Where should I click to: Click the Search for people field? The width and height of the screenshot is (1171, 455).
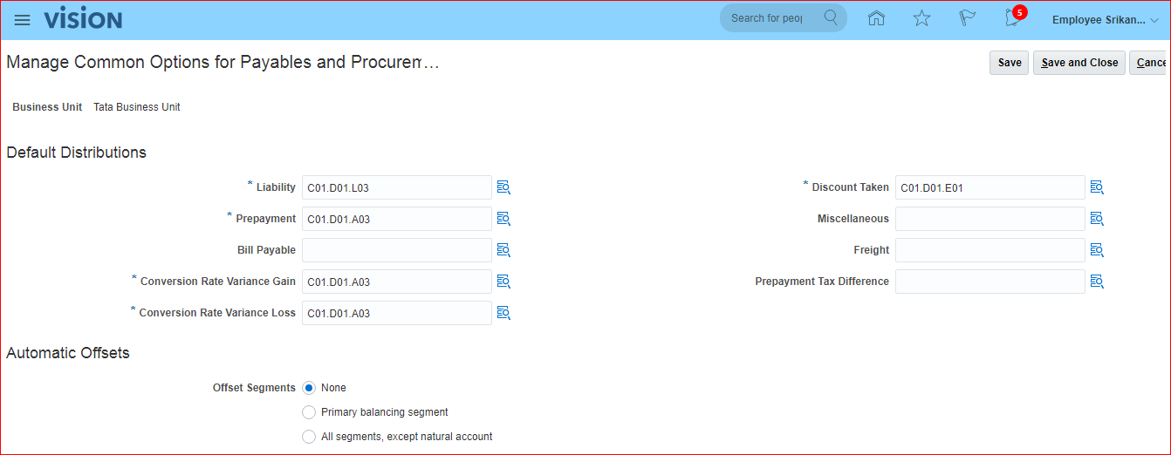pyautogui.click(x=768, y=18)
